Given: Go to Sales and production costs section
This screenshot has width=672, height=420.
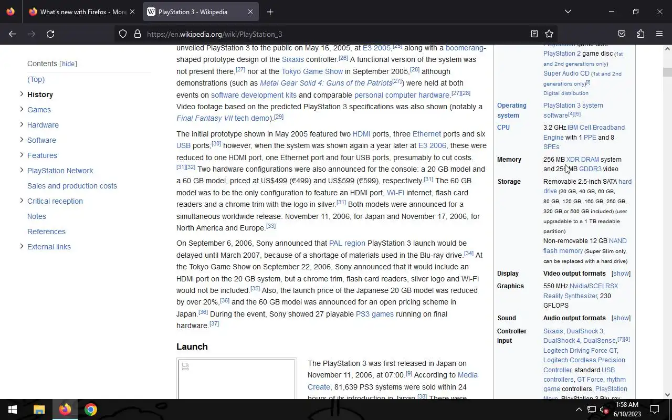Looking at the screenshot, I should click(x=72, y=186).
